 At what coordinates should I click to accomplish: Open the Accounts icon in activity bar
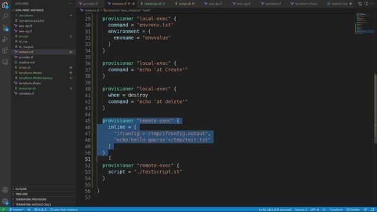coord(5,190)
